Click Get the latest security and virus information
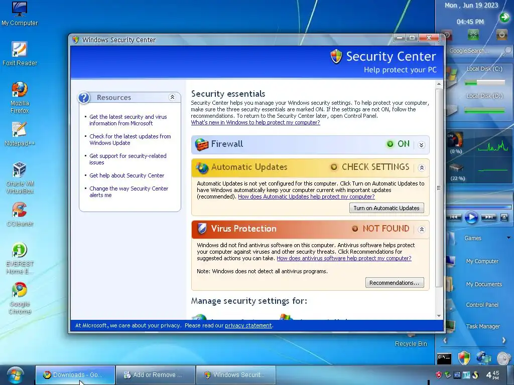This screenshot has width=514, height=385. tap(128, 120)
